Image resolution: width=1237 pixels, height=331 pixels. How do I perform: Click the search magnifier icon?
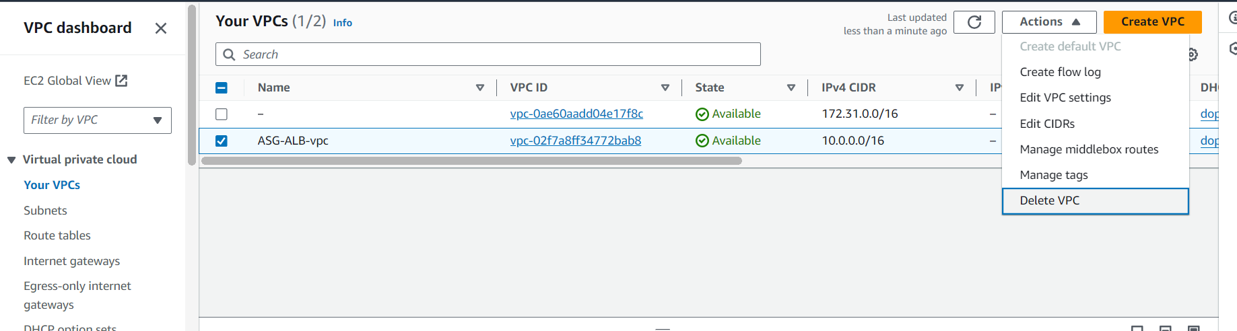click(229, 54)
